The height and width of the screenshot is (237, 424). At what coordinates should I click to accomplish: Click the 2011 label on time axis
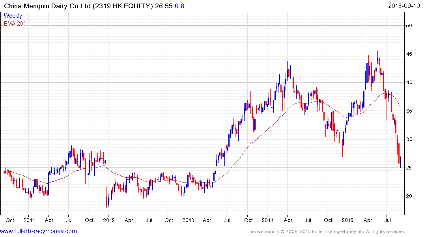29,220
